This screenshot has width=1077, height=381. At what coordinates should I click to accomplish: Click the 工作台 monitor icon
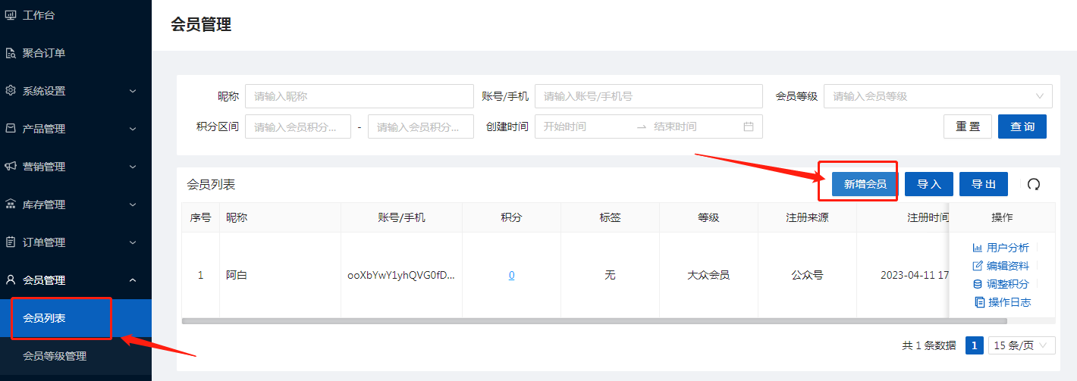[11, 15]
